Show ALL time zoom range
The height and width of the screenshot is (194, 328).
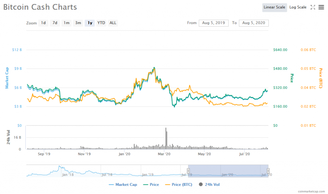pos(113,23)
